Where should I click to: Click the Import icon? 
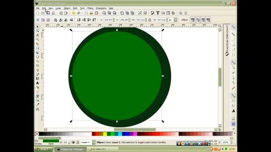tap(61, 13)
